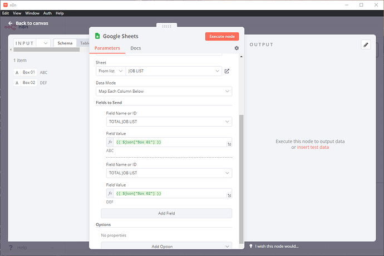This screenshot has height=256, width=384.
Task: Open the Data Mode dropdown
Action: 164,92
